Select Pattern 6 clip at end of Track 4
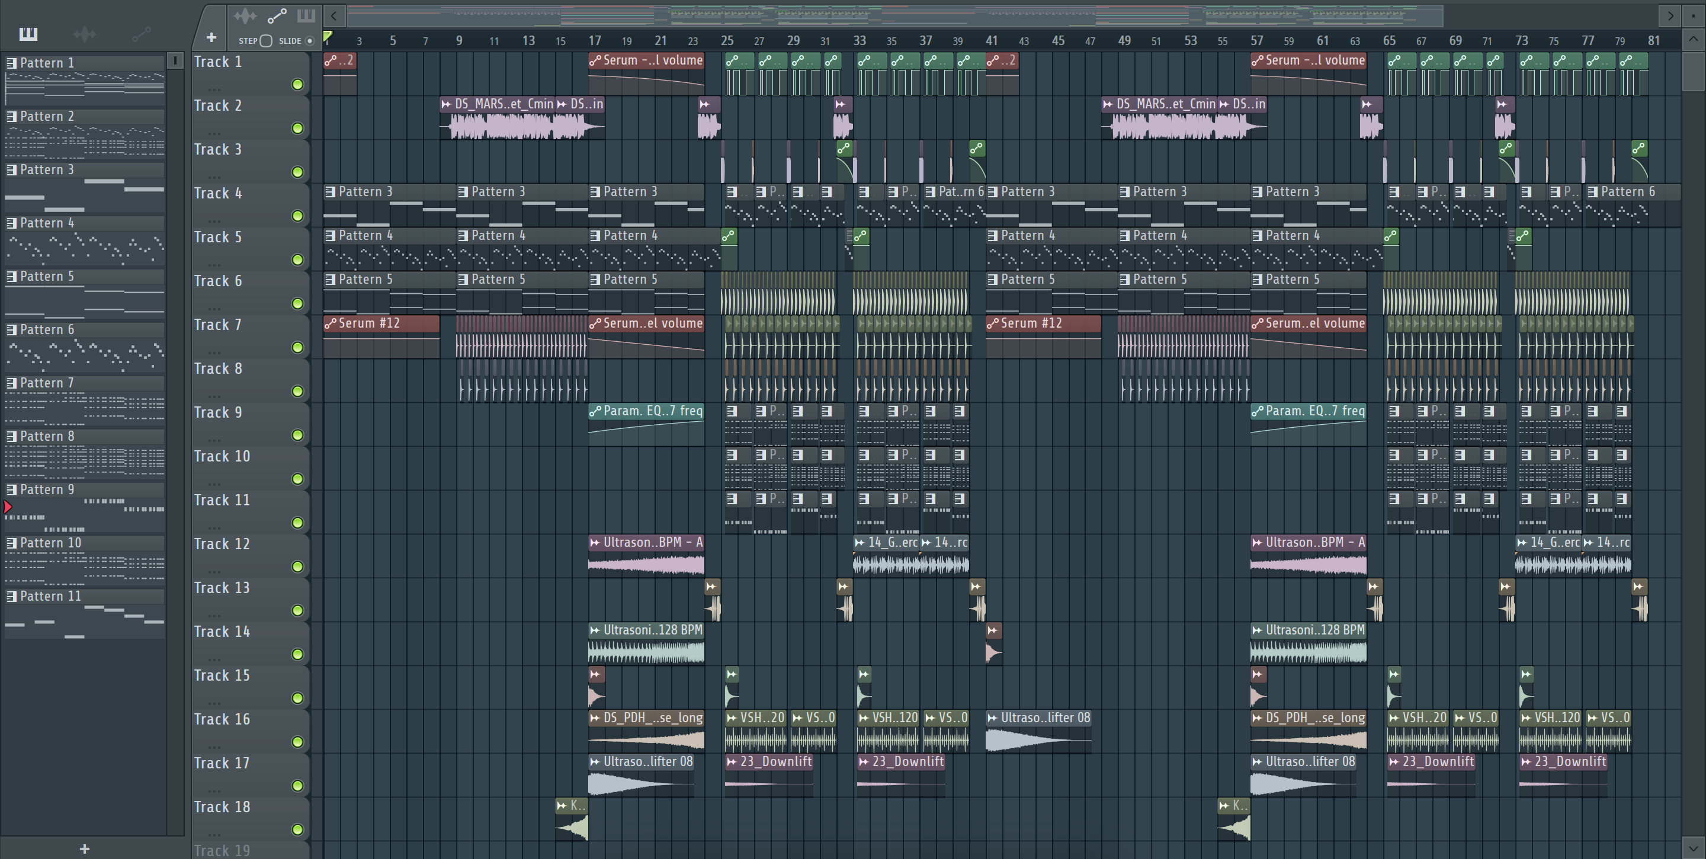Image resolution: width=1706 pixels, height=859 pixels. (x=1633, y=206)
